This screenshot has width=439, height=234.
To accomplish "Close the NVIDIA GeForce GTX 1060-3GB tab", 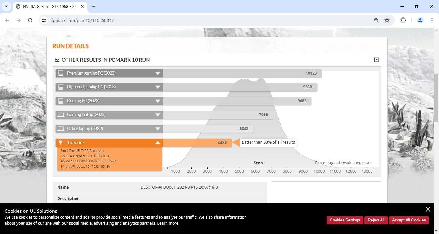I will [x=82, y=6].
